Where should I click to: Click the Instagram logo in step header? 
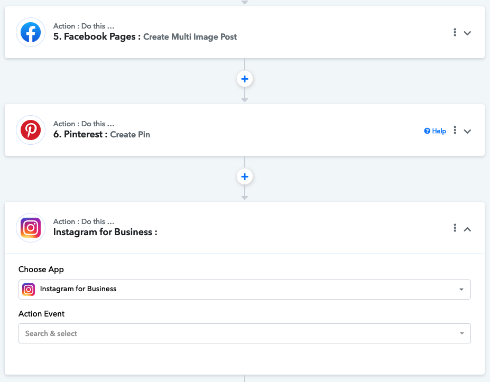[x=31, y=228]
